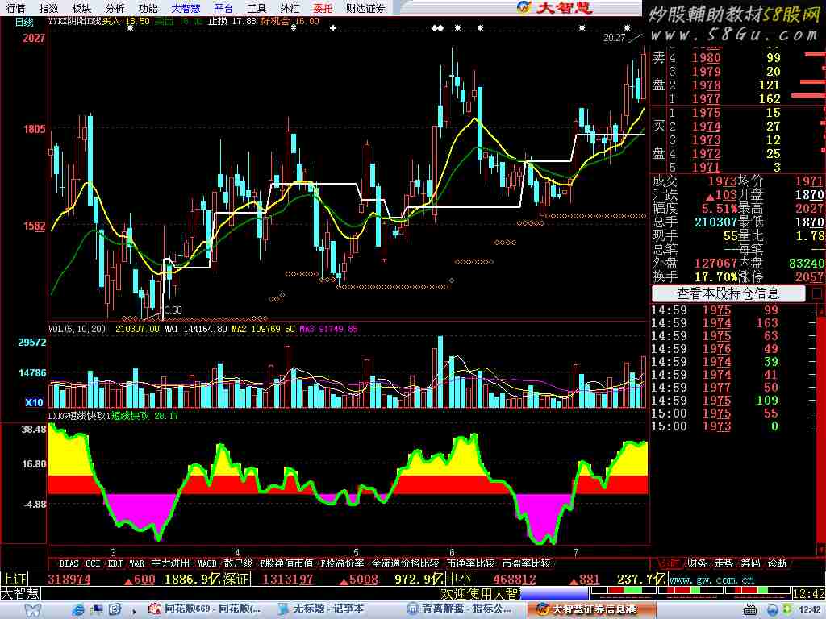Click 外盘 value 127067
The width and height of the screenshot is (826, 619).
click(x=716, y=263)
